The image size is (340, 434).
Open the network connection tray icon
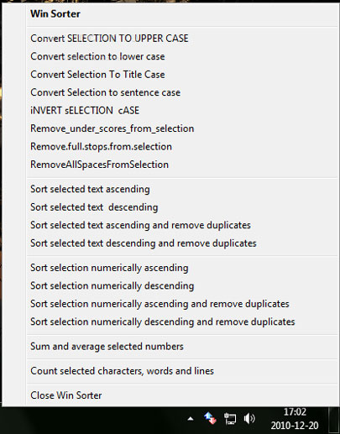pos(230,419)
